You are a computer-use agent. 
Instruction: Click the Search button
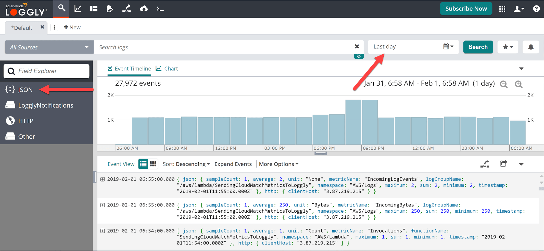click(478, 47)
